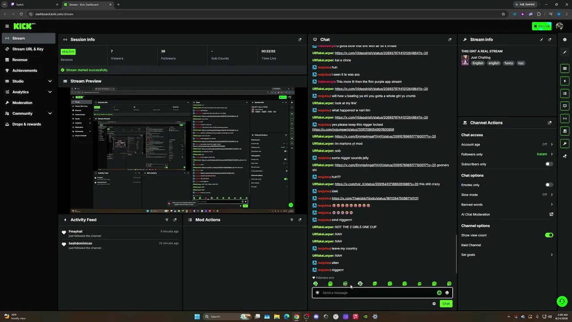
Task: Click the info icon in the right sidebar
Action: click(x=565, y=40)
